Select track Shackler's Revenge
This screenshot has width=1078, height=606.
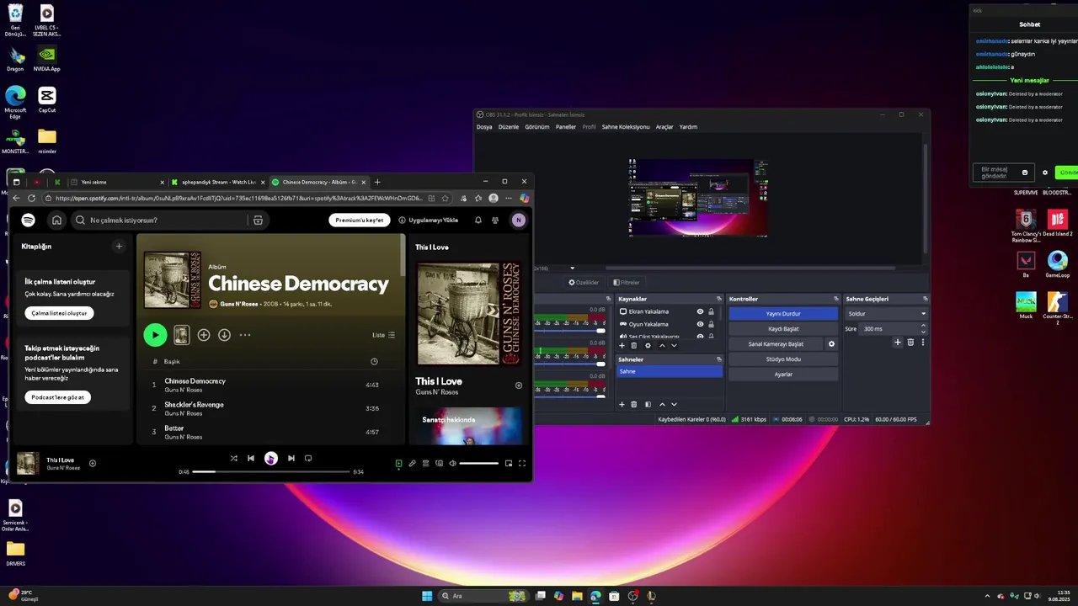pos(194,405)
